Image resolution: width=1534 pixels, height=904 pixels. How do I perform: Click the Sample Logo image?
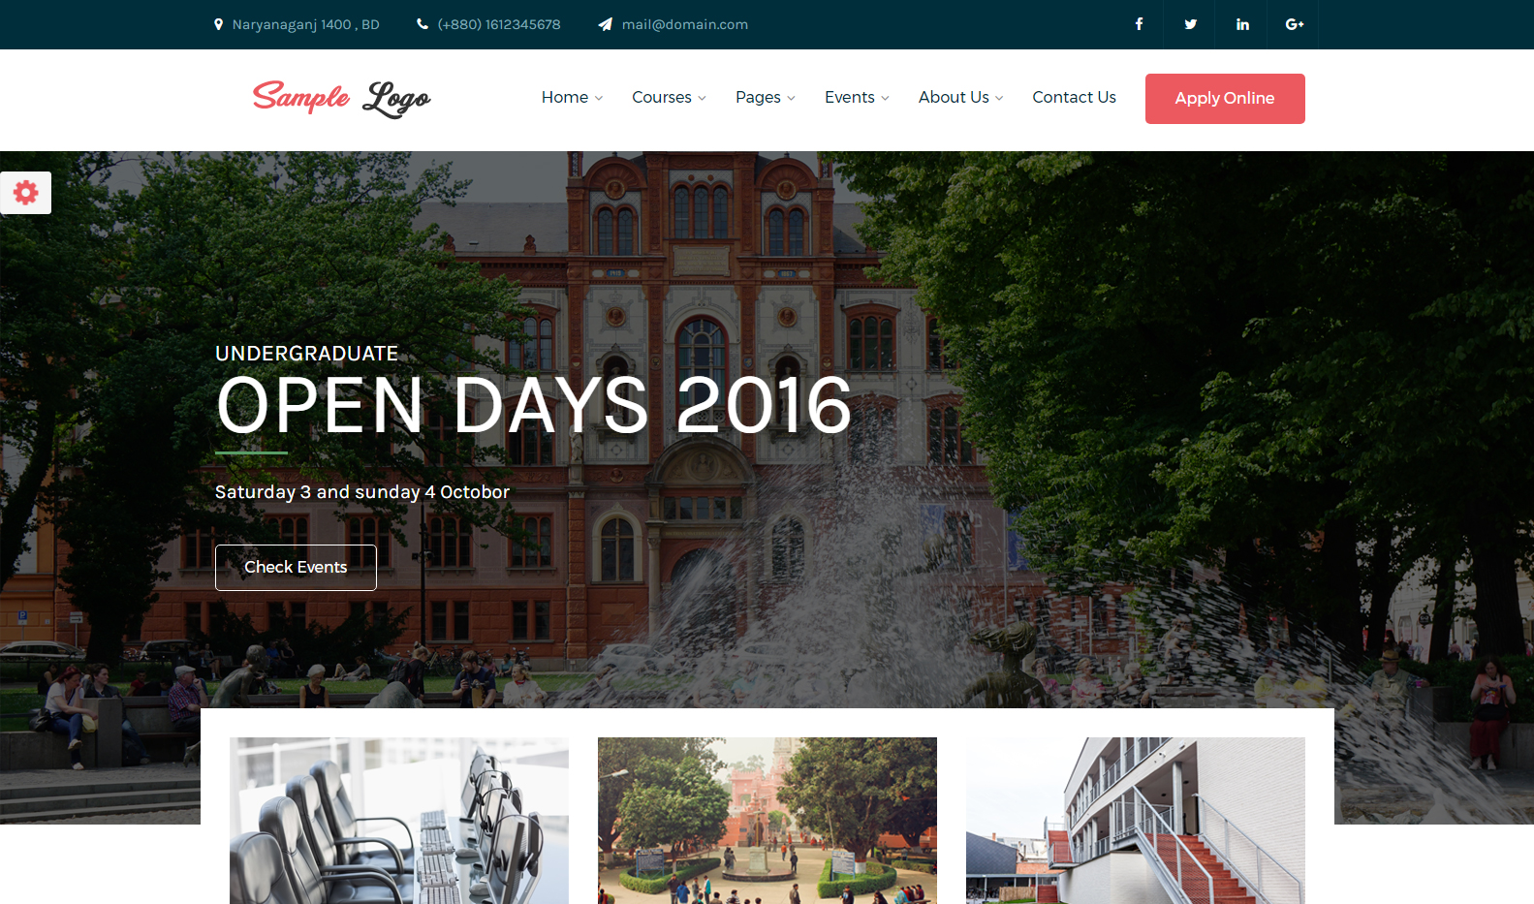pos(341,98)
